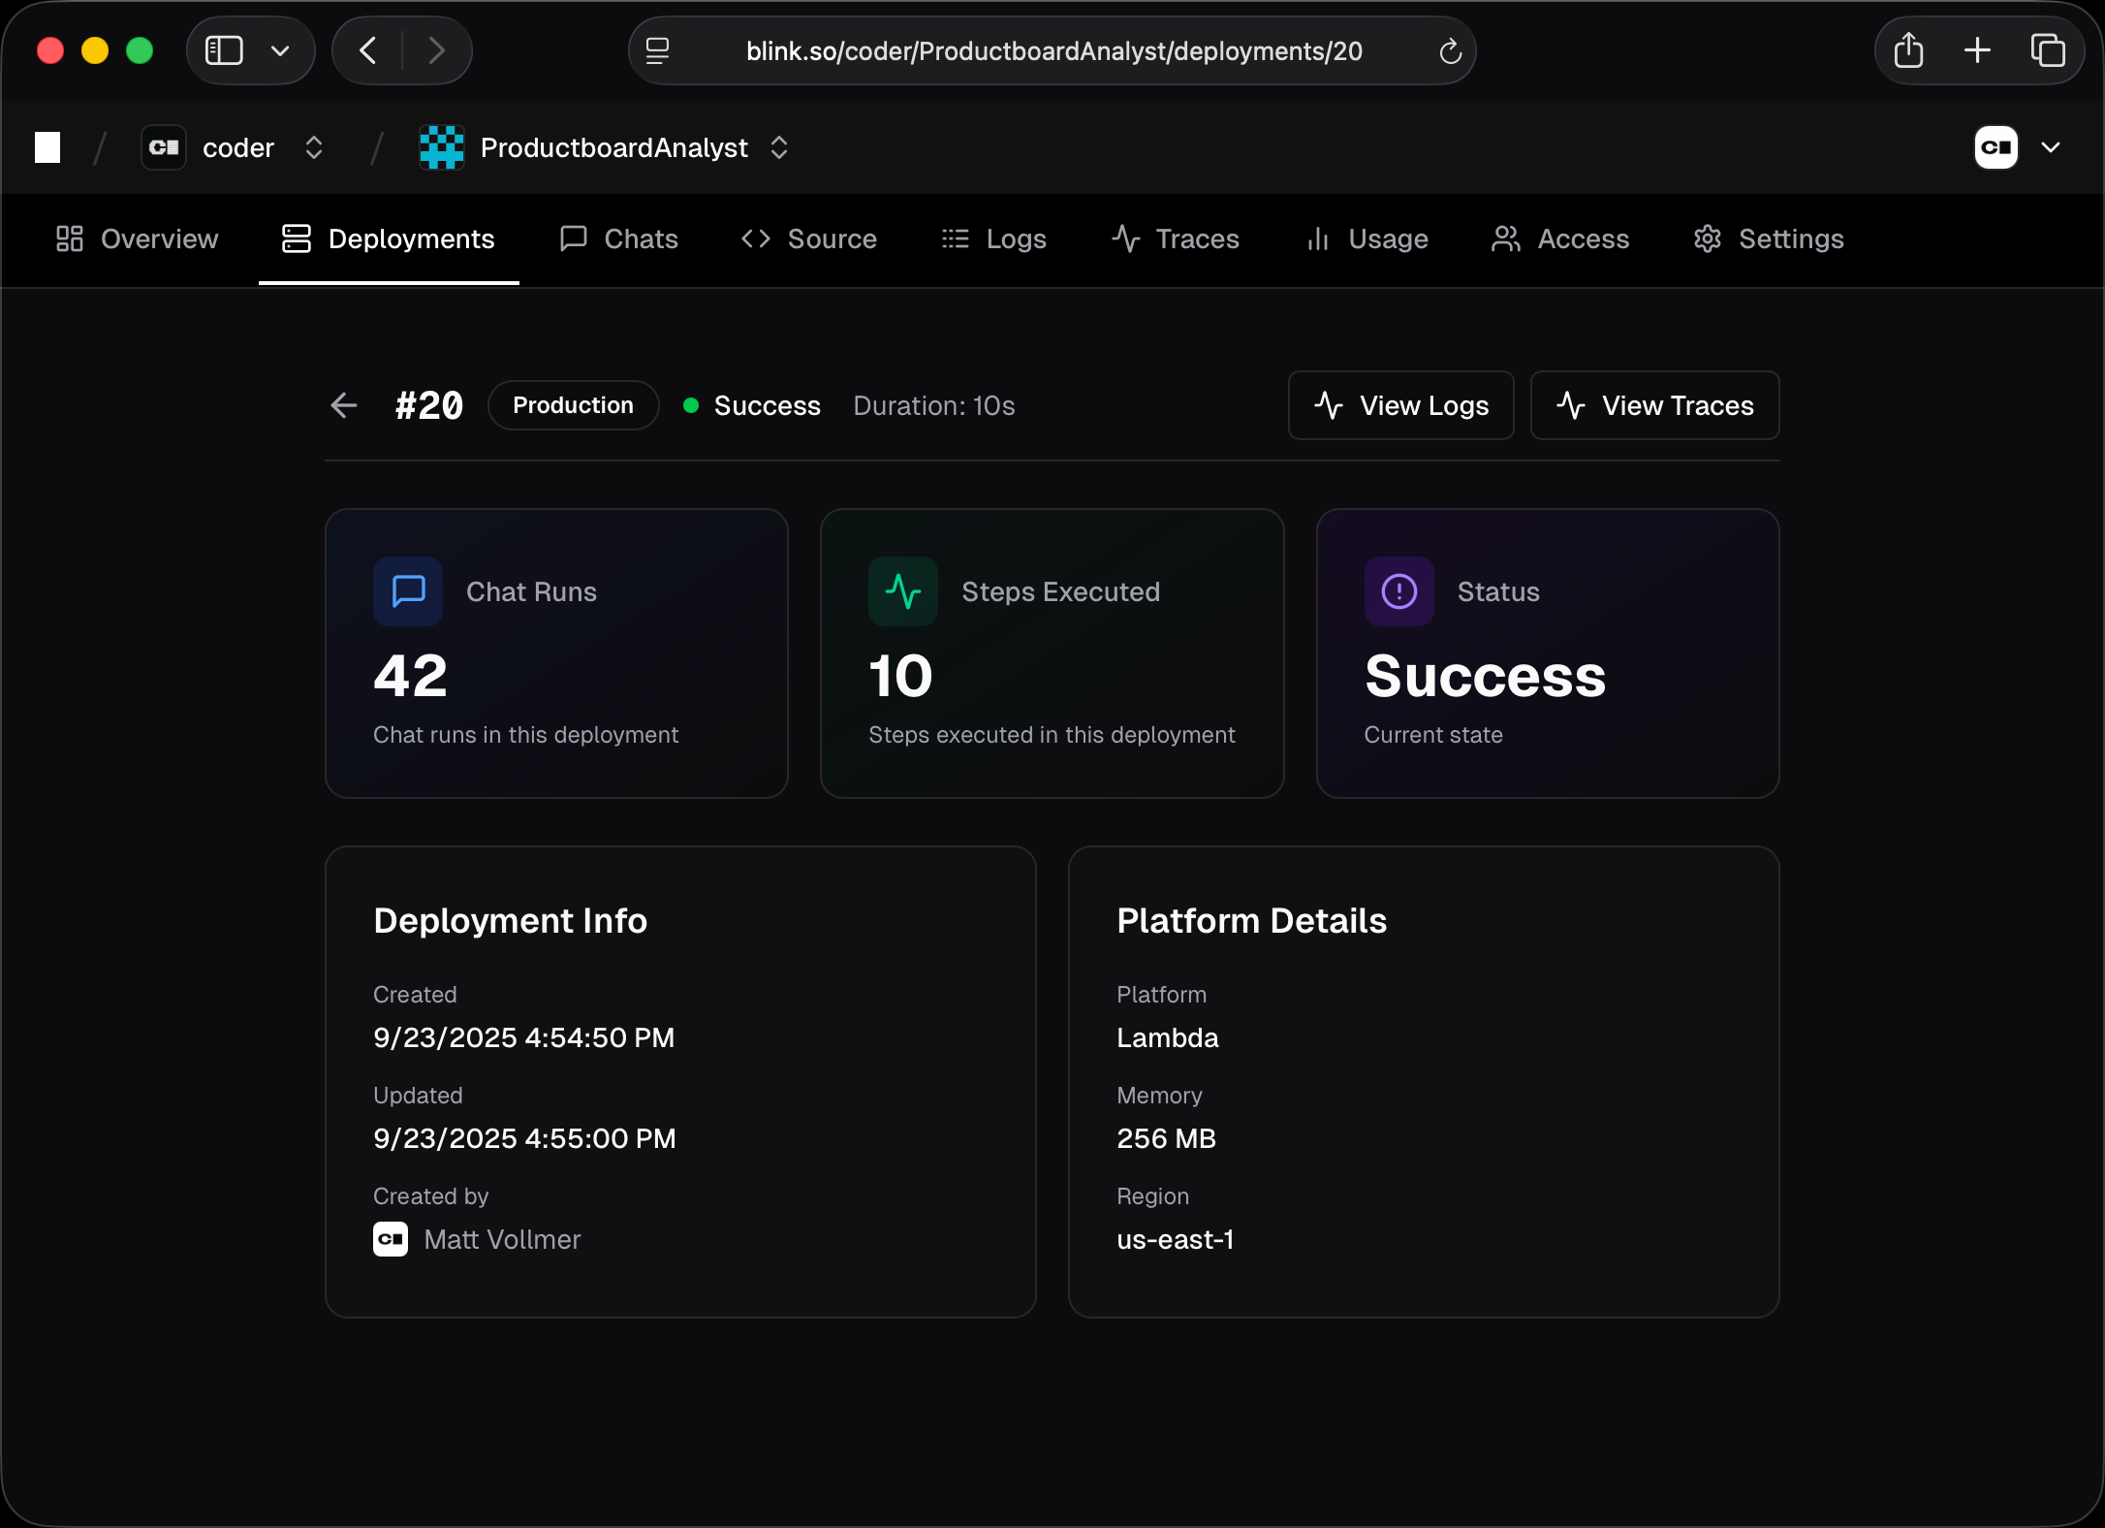The image size is (2105, 1528).
Task: Open the Usage chart icon
Action: (x=1317, y=239)
